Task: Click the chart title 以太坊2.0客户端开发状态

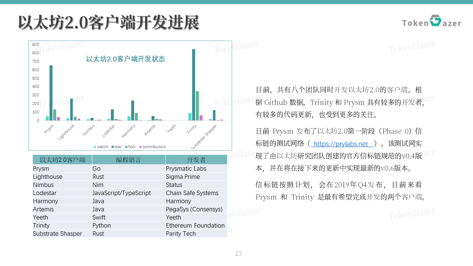Action: click(x=125, y=59)
